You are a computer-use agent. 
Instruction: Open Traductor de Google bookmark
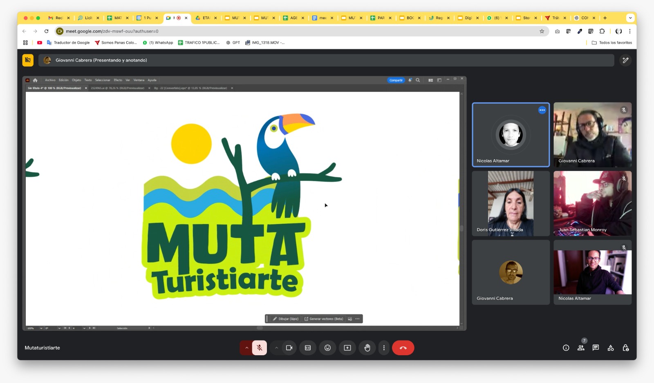(x=68, y=42)
